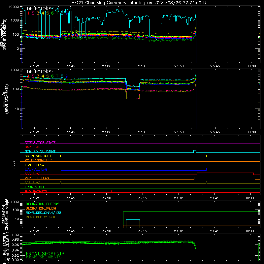Click the 22:45 time label under the rear segments plot
Screen dimensions: 264x264
(x=70, y=132)
